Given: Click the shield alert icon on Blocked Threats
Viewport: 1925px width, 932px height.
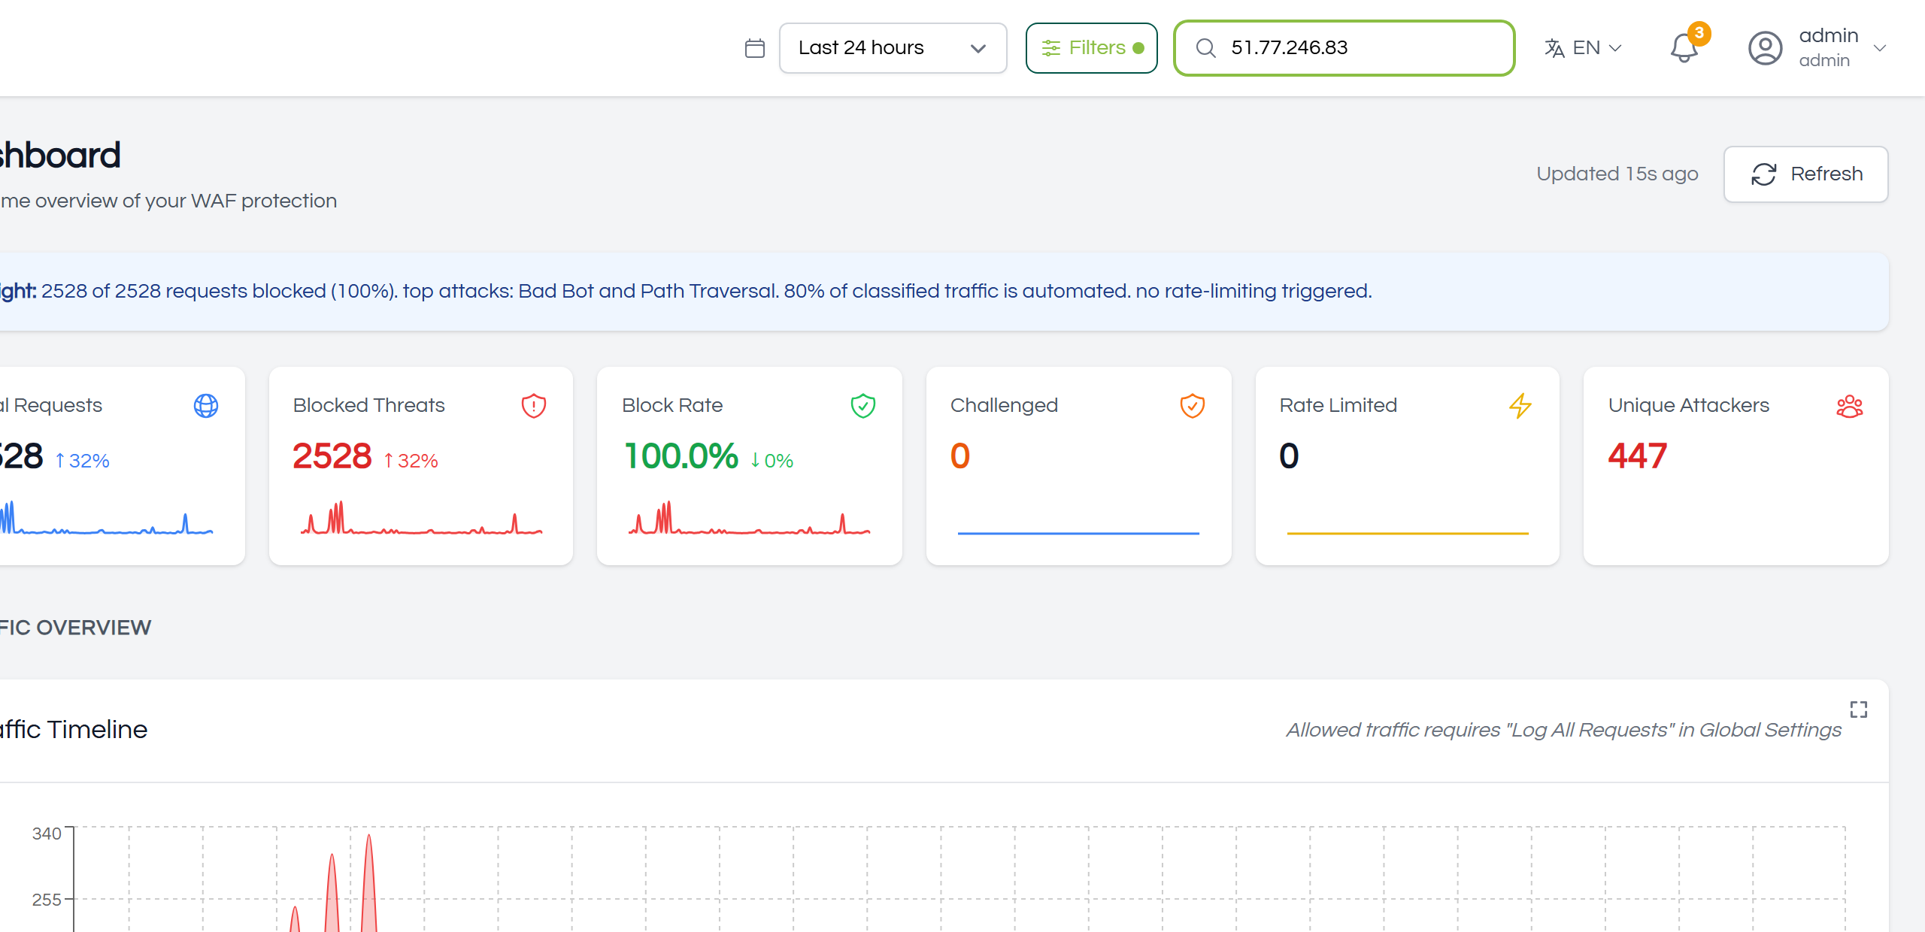Looking at the screenshot, I should pos(533,406).
